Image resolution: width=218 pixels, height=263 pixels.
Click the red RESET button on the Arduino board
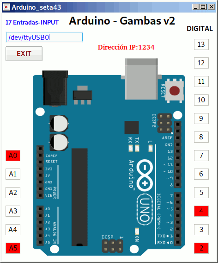(175, 91)
